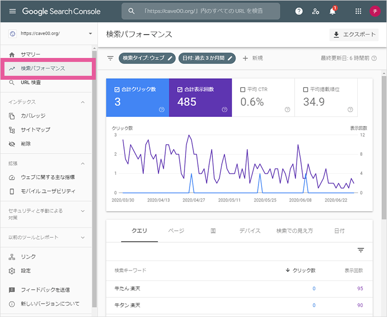Screen dimensions: 387x317
Task: Click the エクスポート button
Action: (354, 35)
